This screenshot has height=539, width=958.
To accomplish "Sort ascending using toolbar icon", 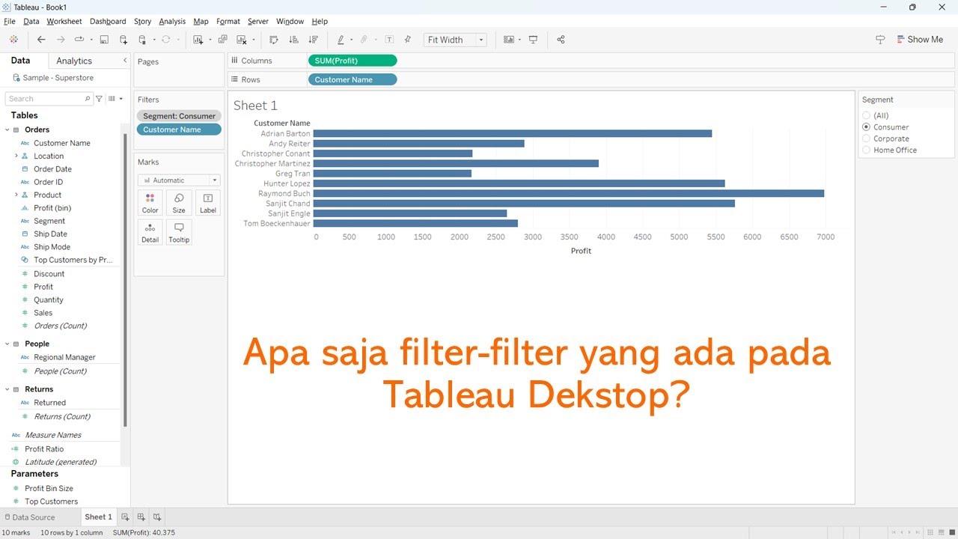I will 293,40.
